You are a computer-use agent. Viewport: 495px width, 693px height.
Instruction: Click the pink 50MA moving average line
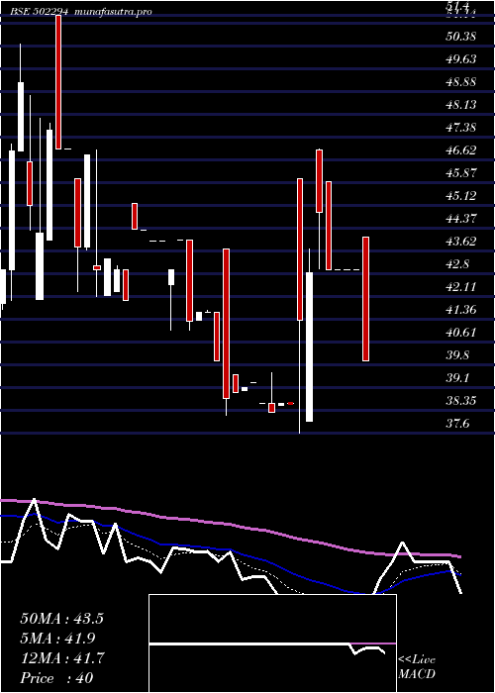point(230,525)
